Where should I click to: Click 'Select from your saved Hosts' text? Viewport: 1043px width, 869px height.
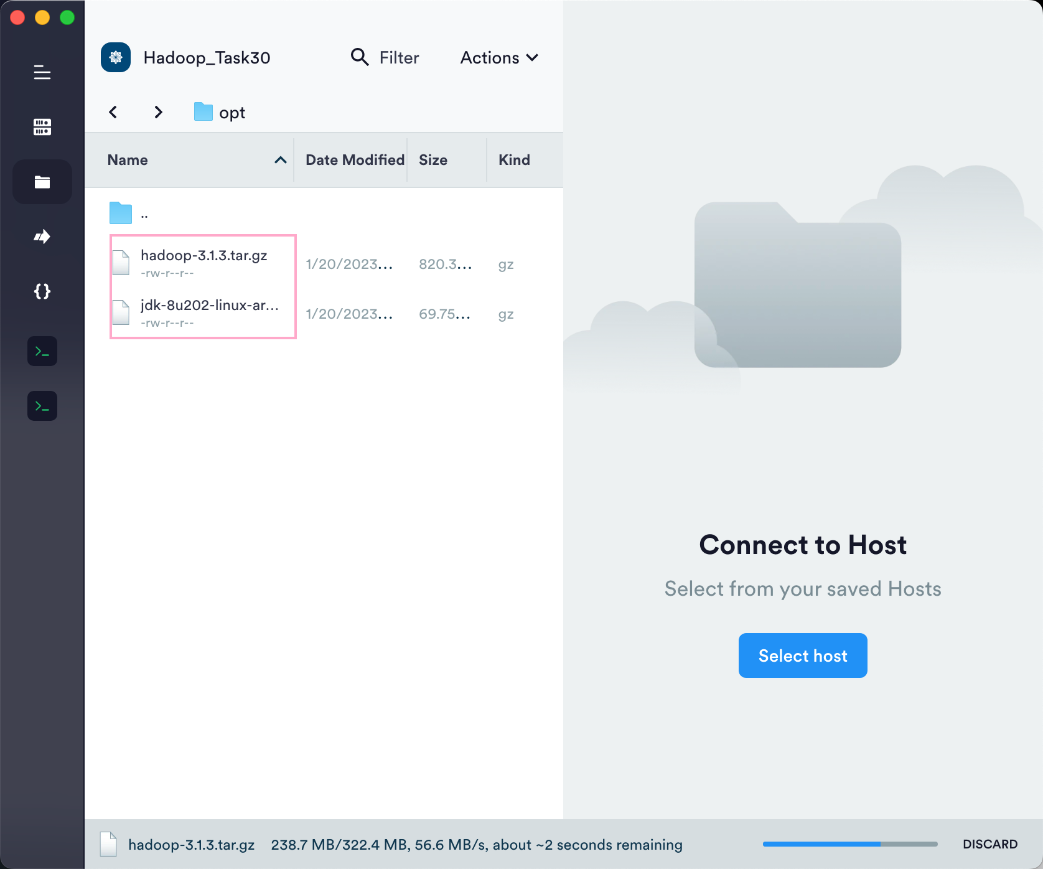pyautogui.click(x=803, y=588)
